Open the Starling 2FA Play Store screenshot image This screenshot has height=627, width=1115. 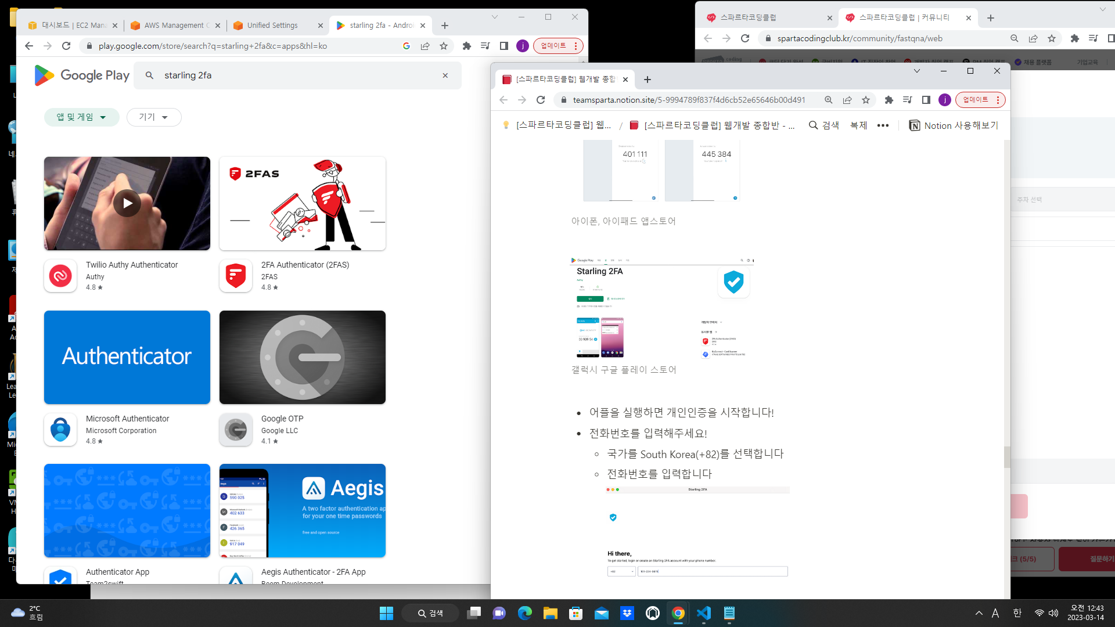click(x=663, y=308)
